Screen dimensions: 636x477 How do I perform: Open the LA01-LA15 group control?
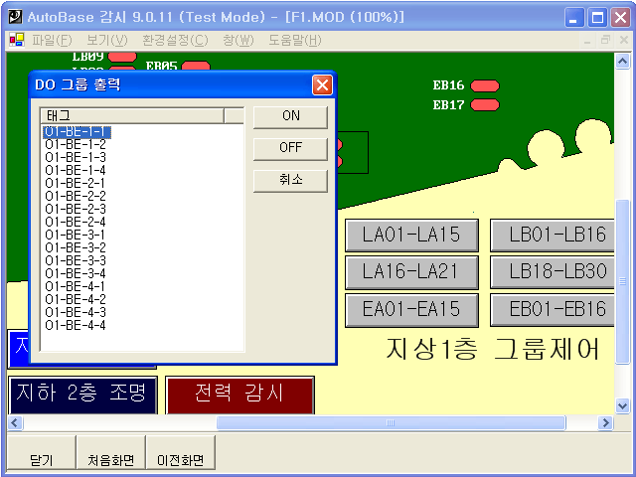(411, 236)
